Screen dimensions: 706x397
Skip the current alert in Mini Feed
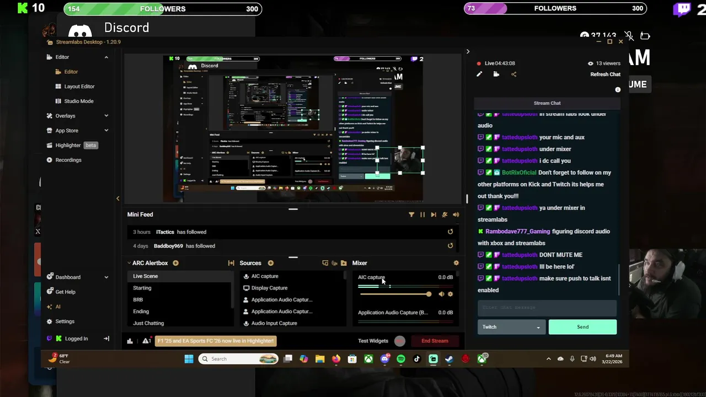pos(434,214)
